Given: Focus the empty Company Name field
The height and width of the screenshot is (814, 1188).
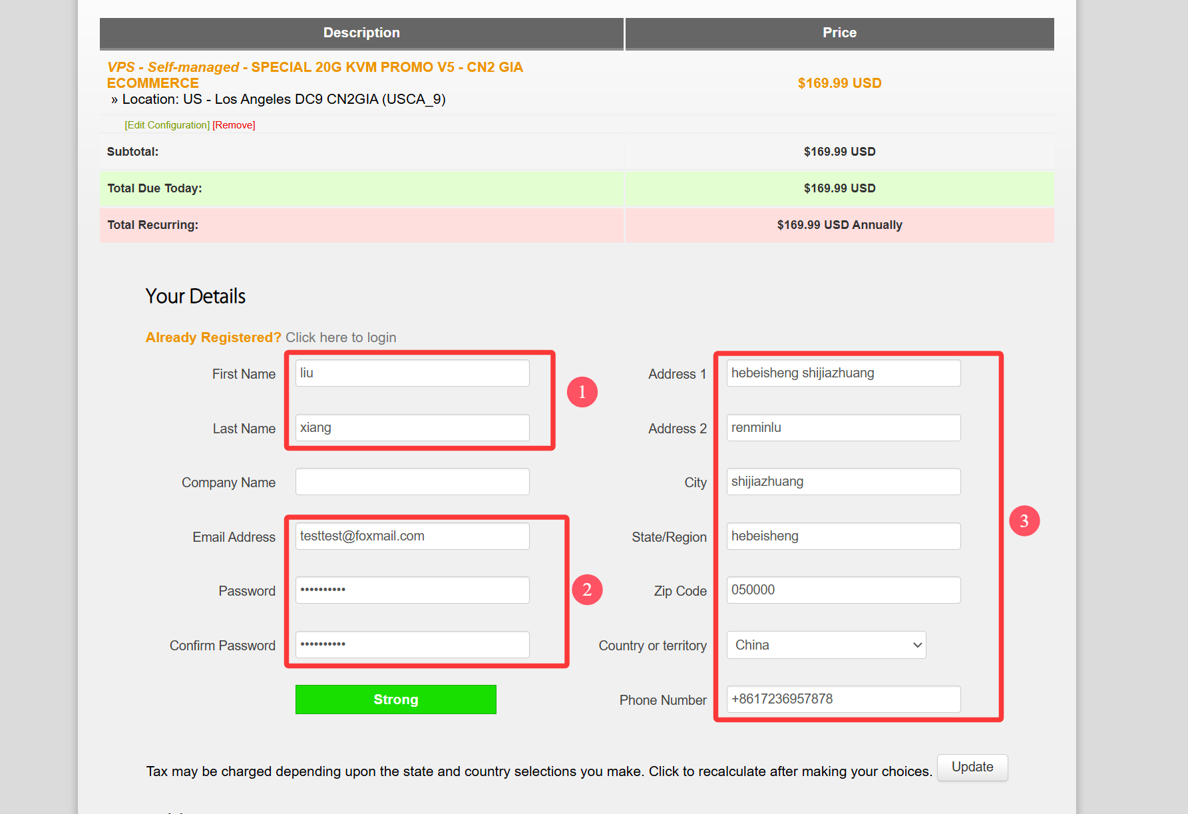Looking at the screenshot, I should [x=412, y=482].
